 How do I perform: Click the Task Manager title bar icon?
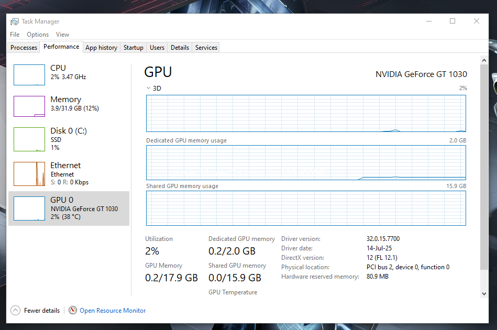(15, 21)
